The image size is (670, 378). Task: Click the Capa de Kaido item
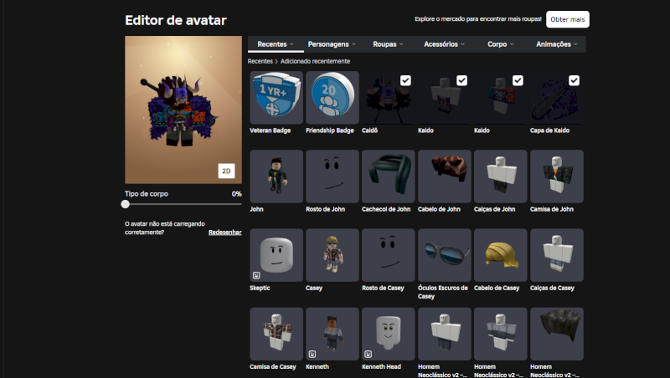click(x=556, y=98)
